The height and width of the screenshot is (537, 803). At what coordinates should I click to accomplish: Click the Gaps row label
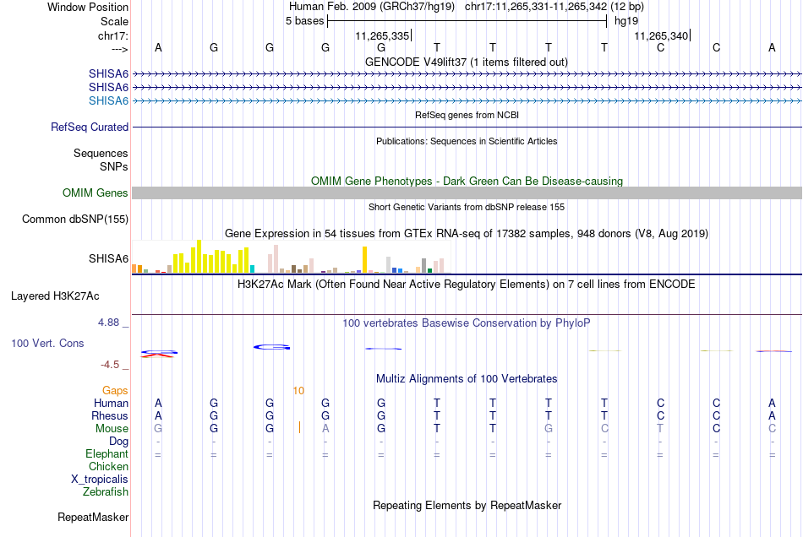click(115, 391)
